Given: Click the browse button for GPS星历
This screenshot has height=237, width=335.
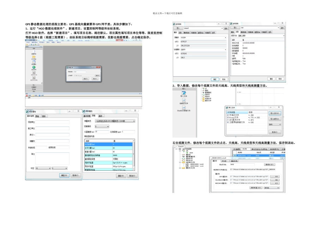Looking at the screenshot, I should 275,177.
